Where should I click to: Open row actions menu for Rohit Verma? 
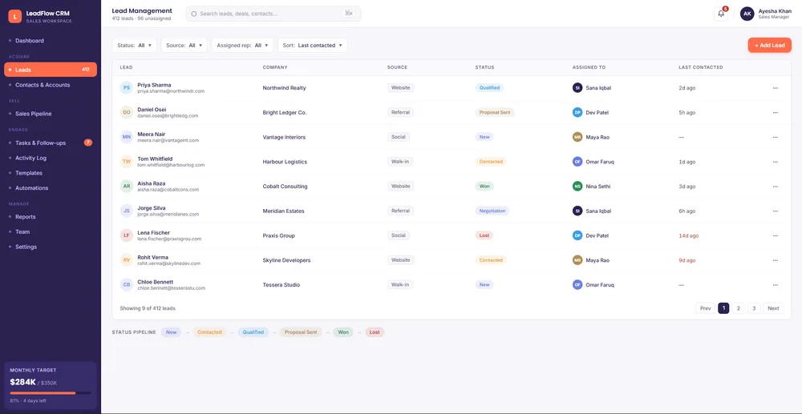(x=775, y=259)
